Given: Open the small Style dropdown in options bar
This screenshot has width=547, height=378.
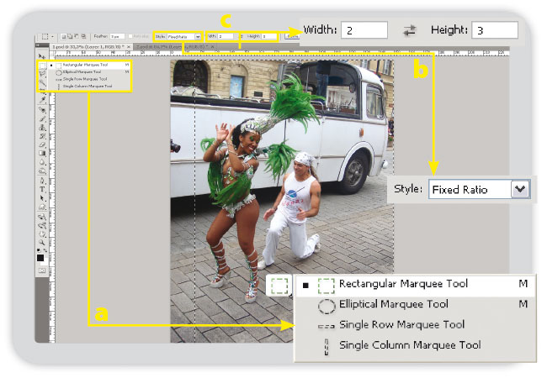Looking at the screenshot, I should click(184, 37).
